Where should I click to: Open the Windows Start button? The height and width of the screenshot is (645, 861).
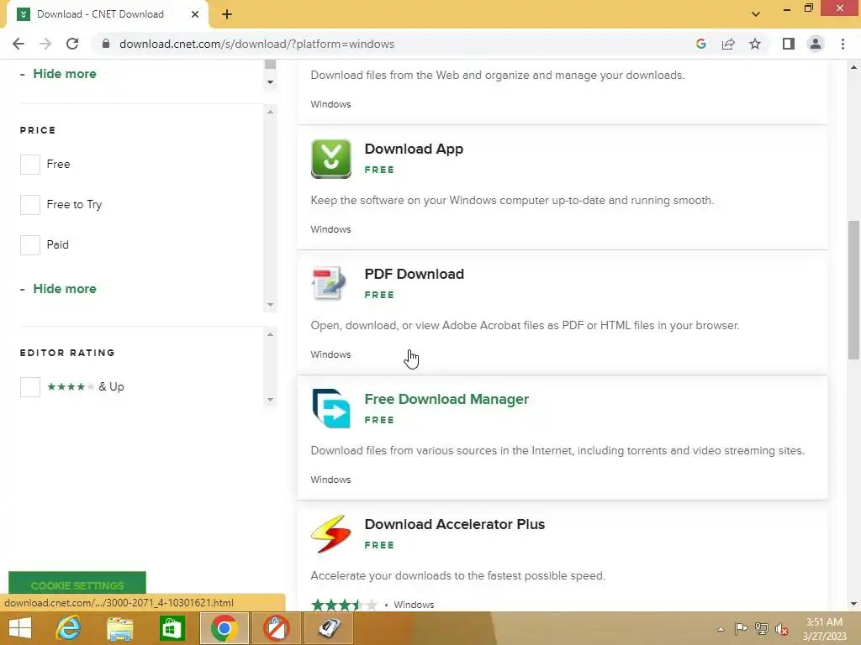click(x=20, y=628)
